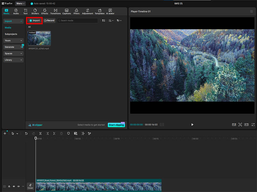Split the clip at playhead
Viewport: 257px width, 192px height.
[x=40, y=133]
